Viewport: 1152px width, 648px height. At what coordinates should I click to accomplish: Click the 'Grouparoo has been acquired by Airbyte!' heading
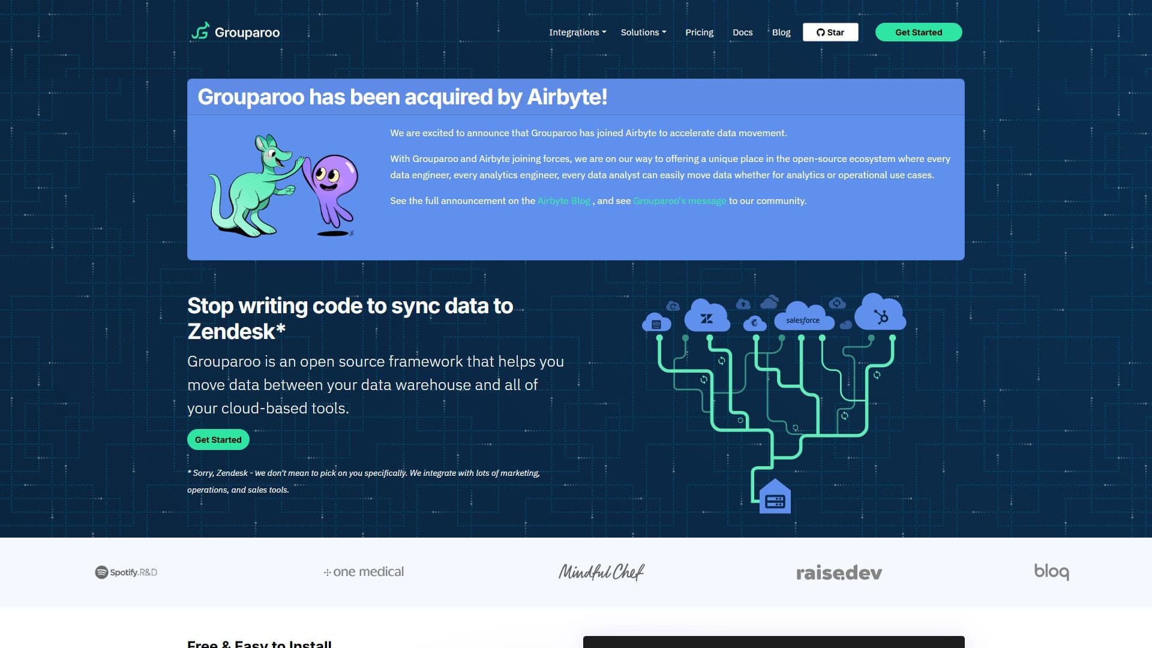(402, 97)
